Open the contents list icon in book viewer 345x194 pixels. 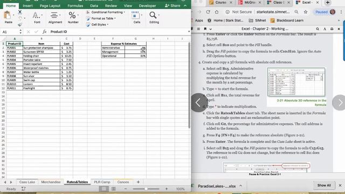tap(198, 29)
